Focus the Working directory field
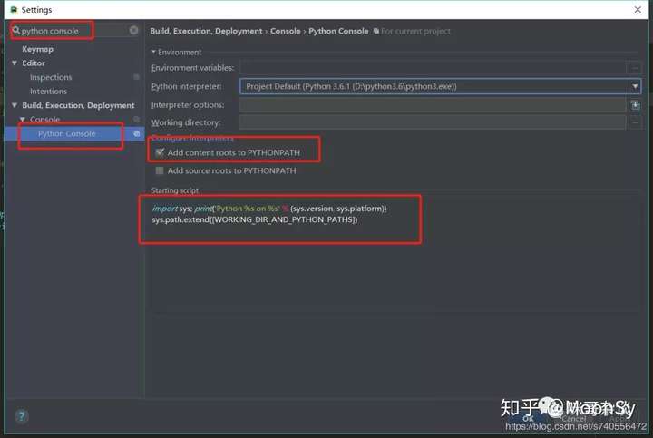Image resolution: width=653 pixels, height=438 pixels. point(433,122)
